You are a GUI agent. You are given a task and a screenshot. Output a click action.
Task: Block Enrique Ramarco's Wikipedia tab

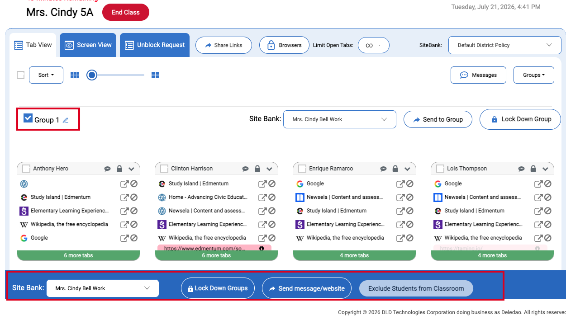point(410,238)
